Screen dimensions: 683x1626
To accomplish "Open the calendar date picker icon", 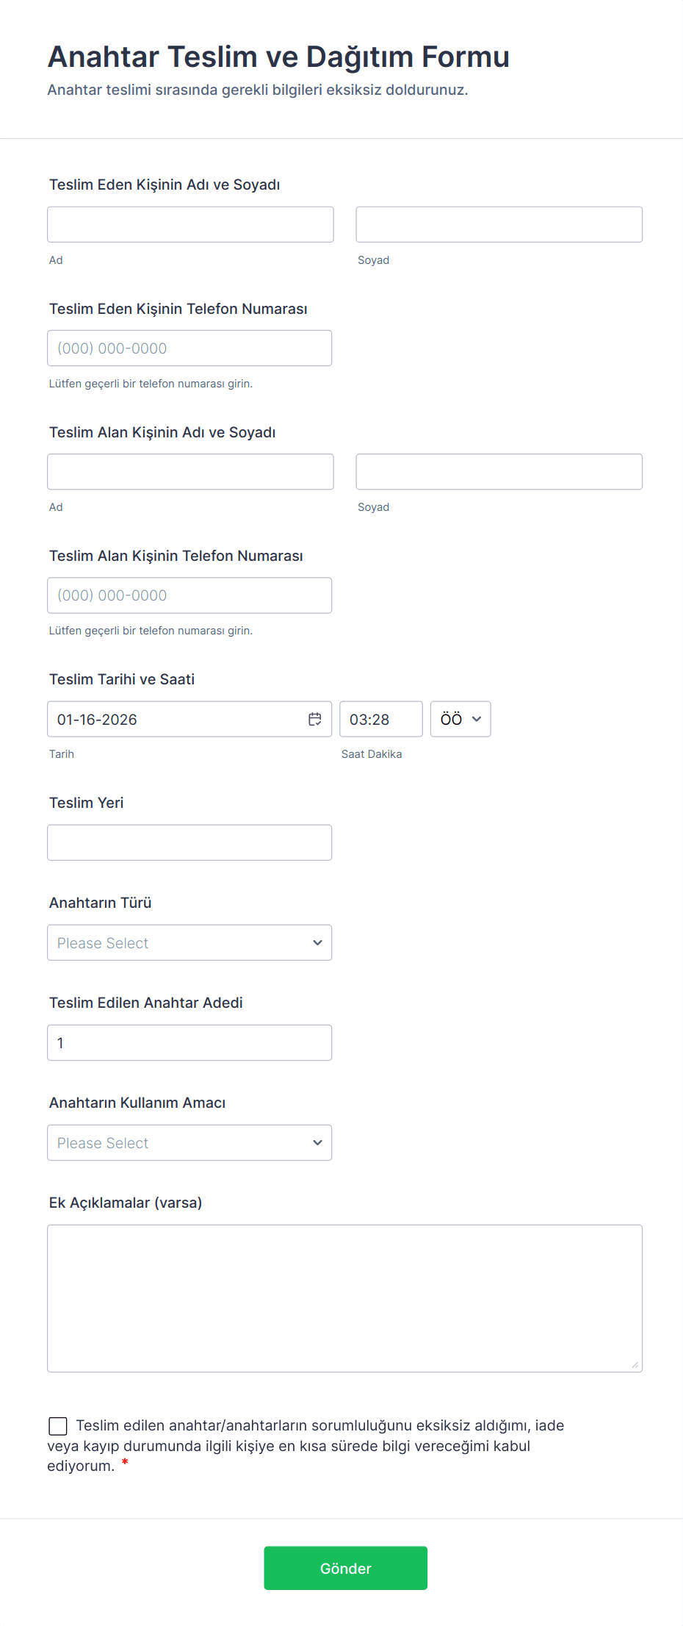I will click(314, 719).
